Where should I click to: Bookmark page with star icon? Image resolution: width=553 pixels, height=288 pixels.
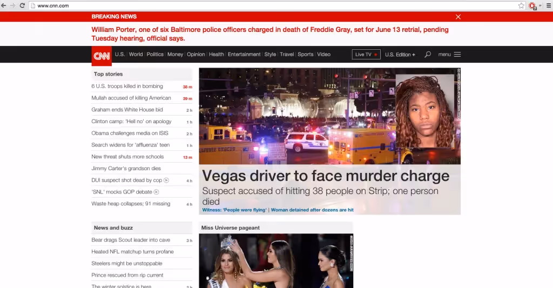tap(521, 5)
